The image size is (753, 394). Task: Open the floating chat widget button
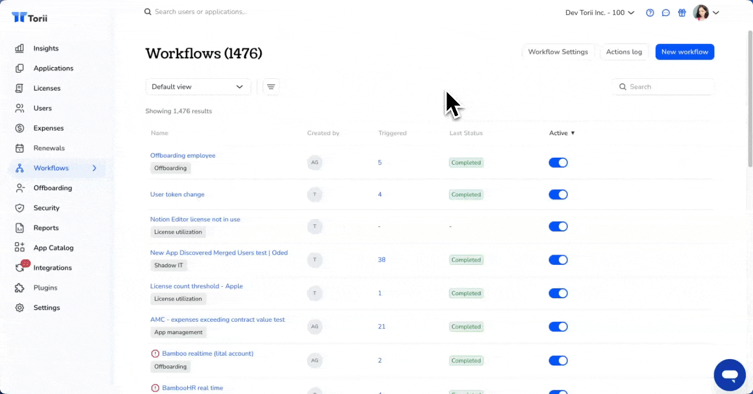point(730,375)
